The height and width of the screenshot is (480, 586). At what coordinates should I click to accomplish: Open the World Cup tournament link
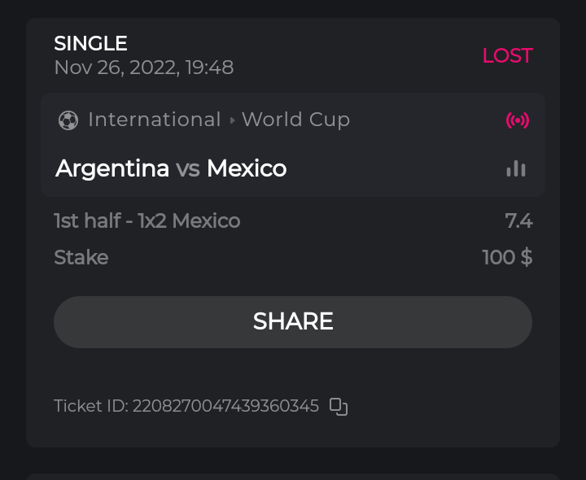point(295,120)
